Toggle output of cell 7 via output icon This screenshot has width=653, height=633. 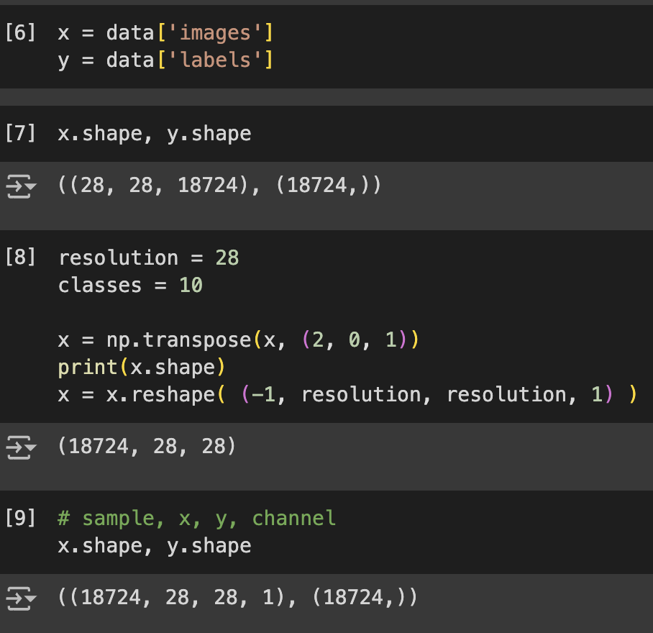[21, 186]
